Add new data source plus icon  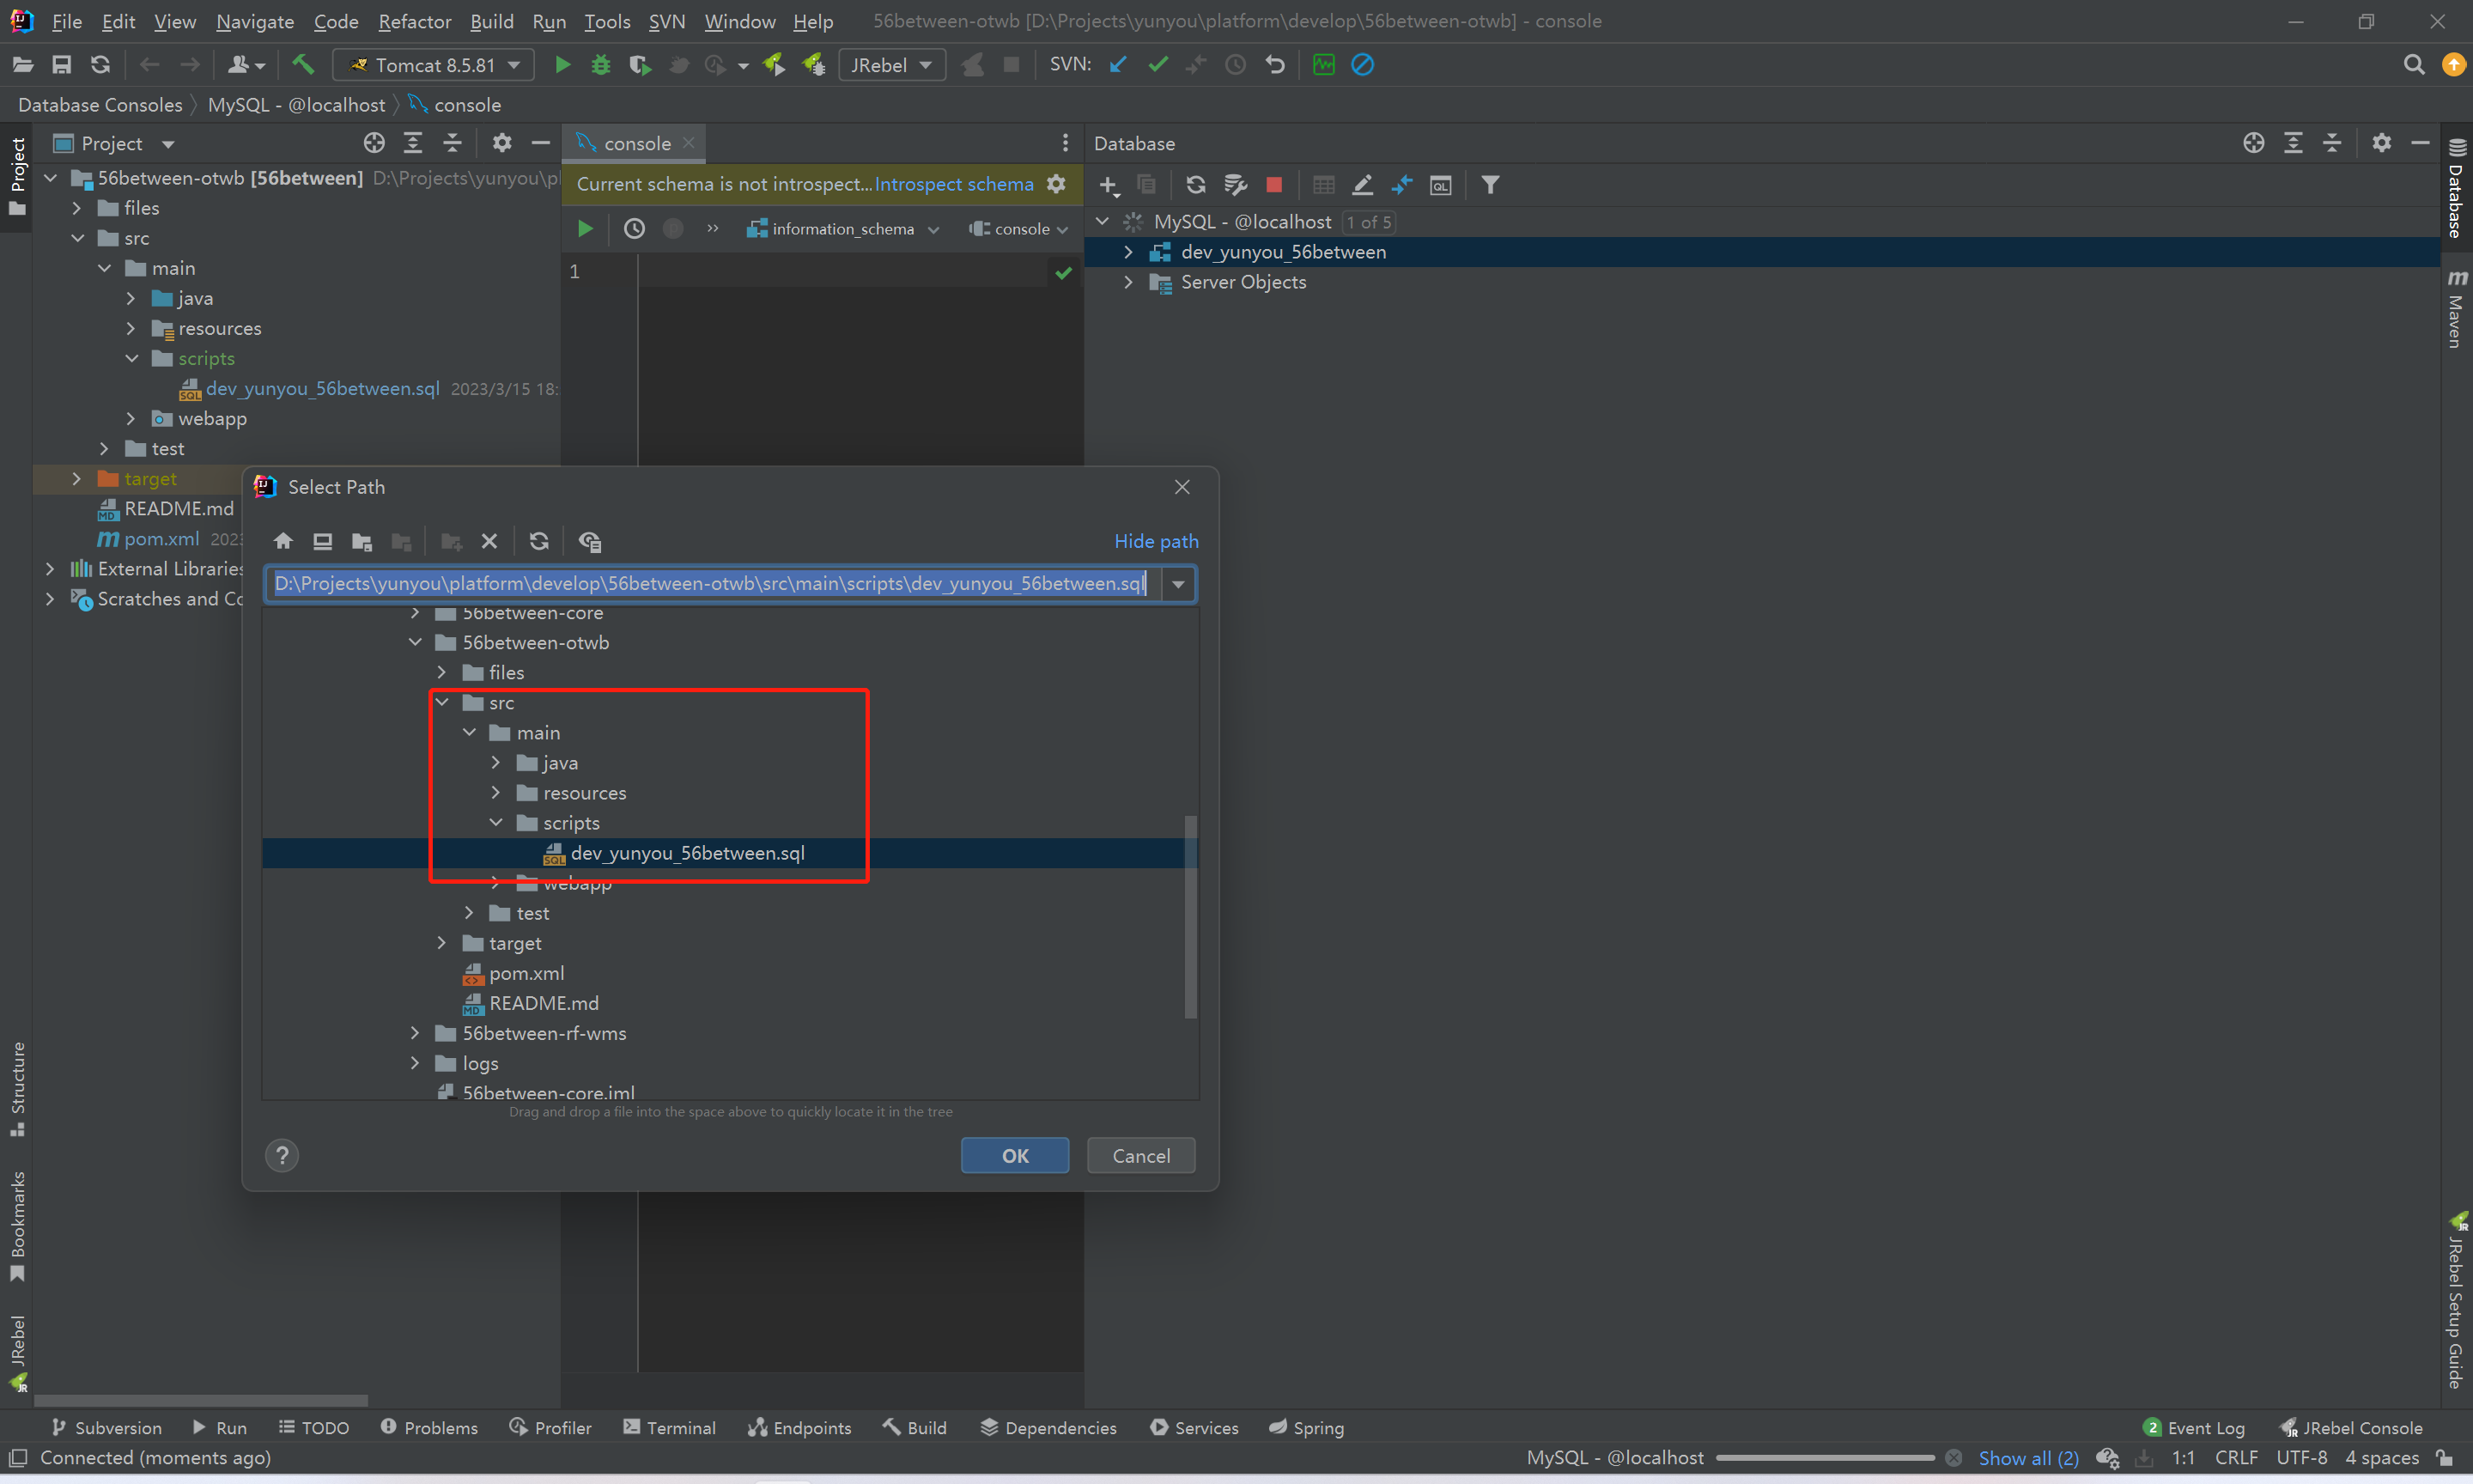click(x=1109, y=185)
